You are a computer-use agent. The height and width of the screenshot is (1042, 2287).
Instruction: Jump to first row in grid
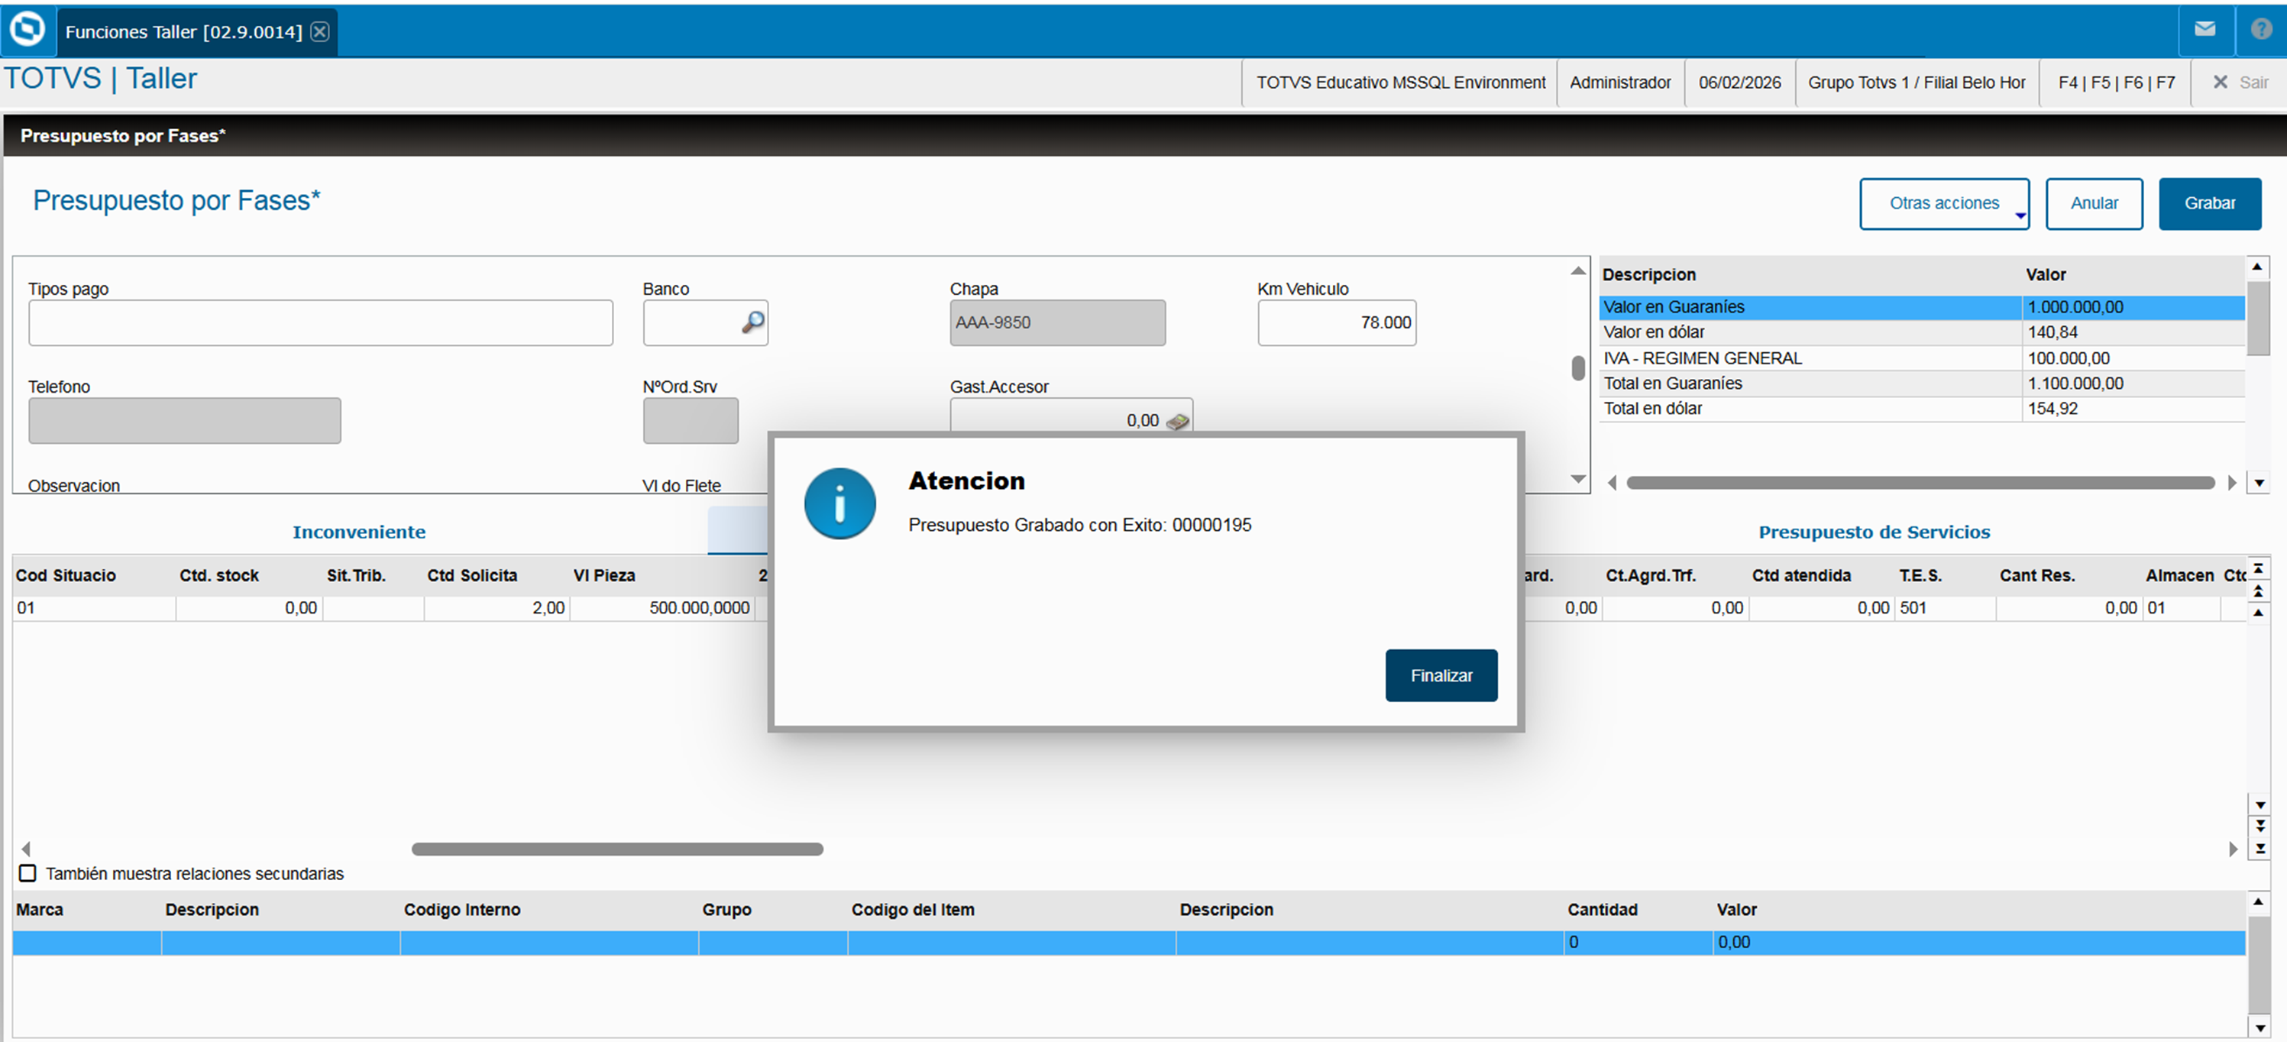point(2260,568)
